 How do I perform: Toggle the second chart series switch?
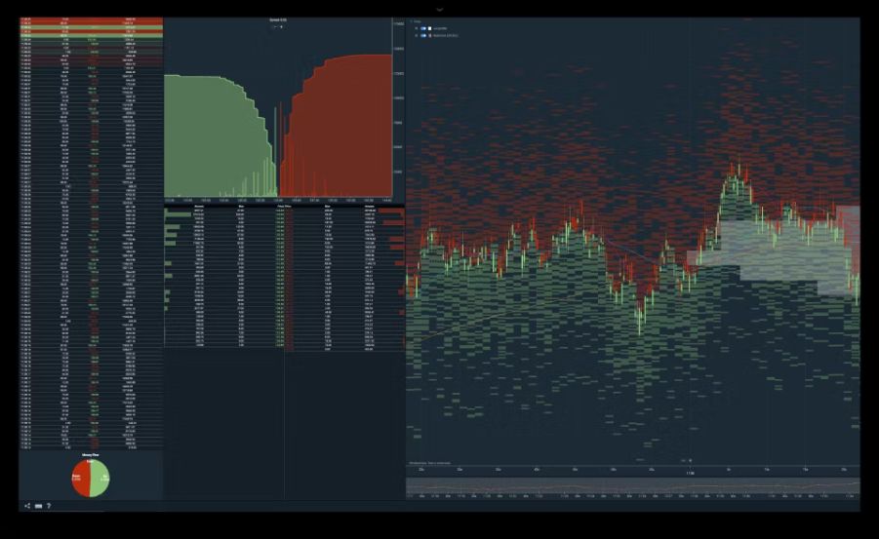423,35
